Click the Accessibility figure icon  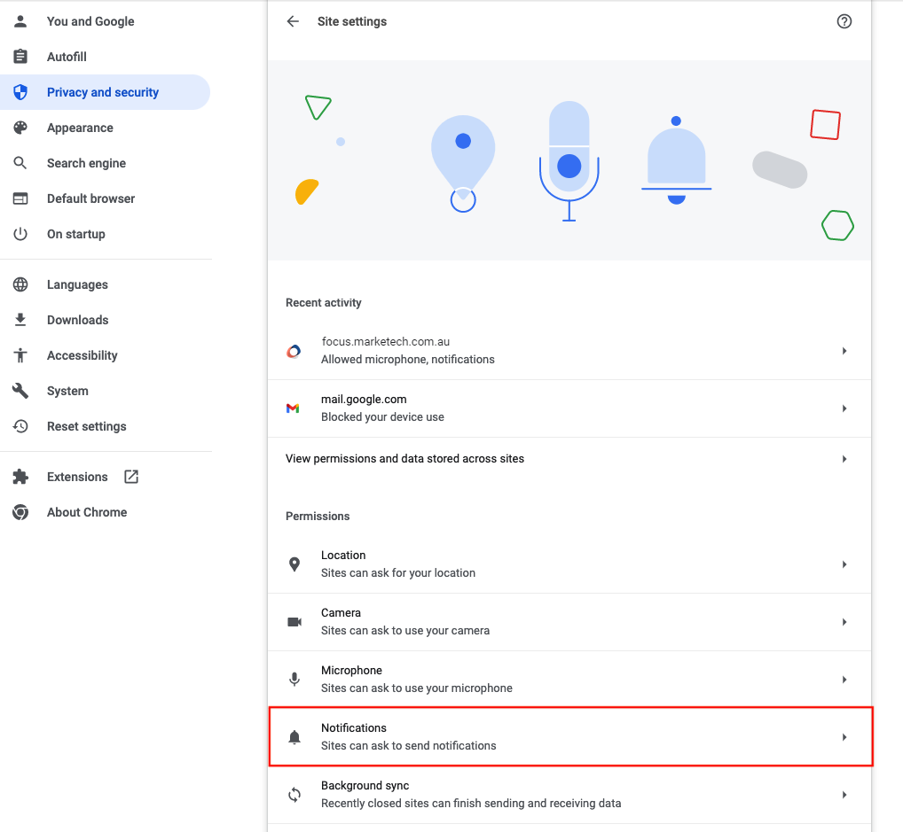(20, 355)
